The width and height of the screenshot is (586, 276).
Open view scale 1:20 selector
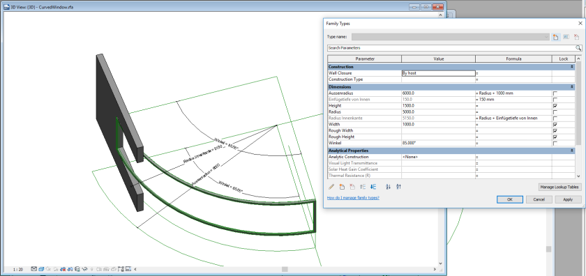point(18,269)
